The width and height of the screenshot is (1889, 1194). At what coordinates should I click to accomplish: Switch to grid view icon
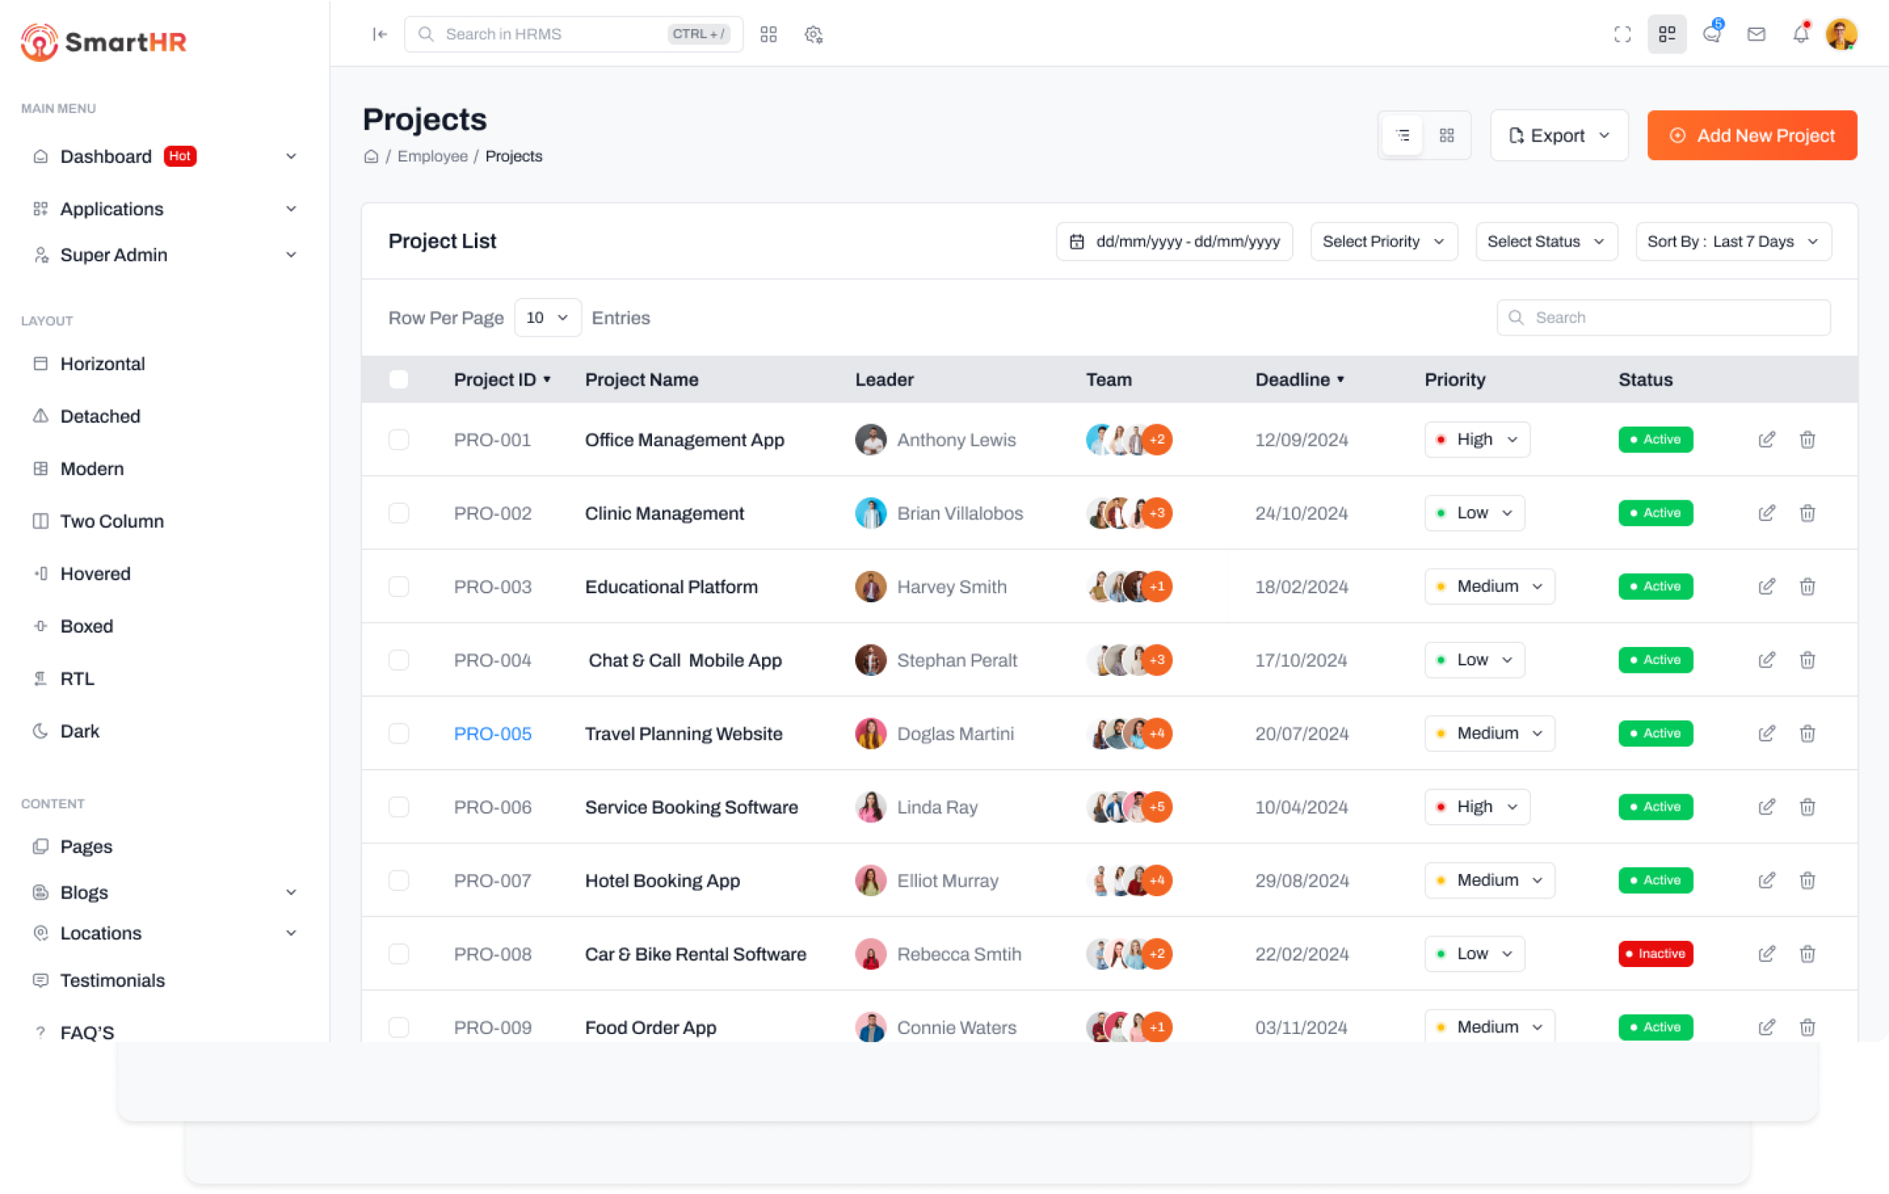(1447, 135)
